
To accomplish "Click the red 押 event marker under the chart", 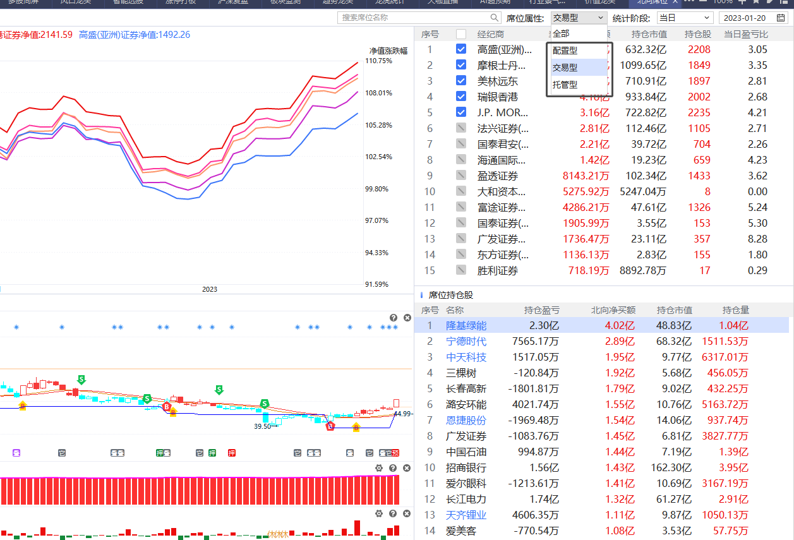I will pos(232,452).
